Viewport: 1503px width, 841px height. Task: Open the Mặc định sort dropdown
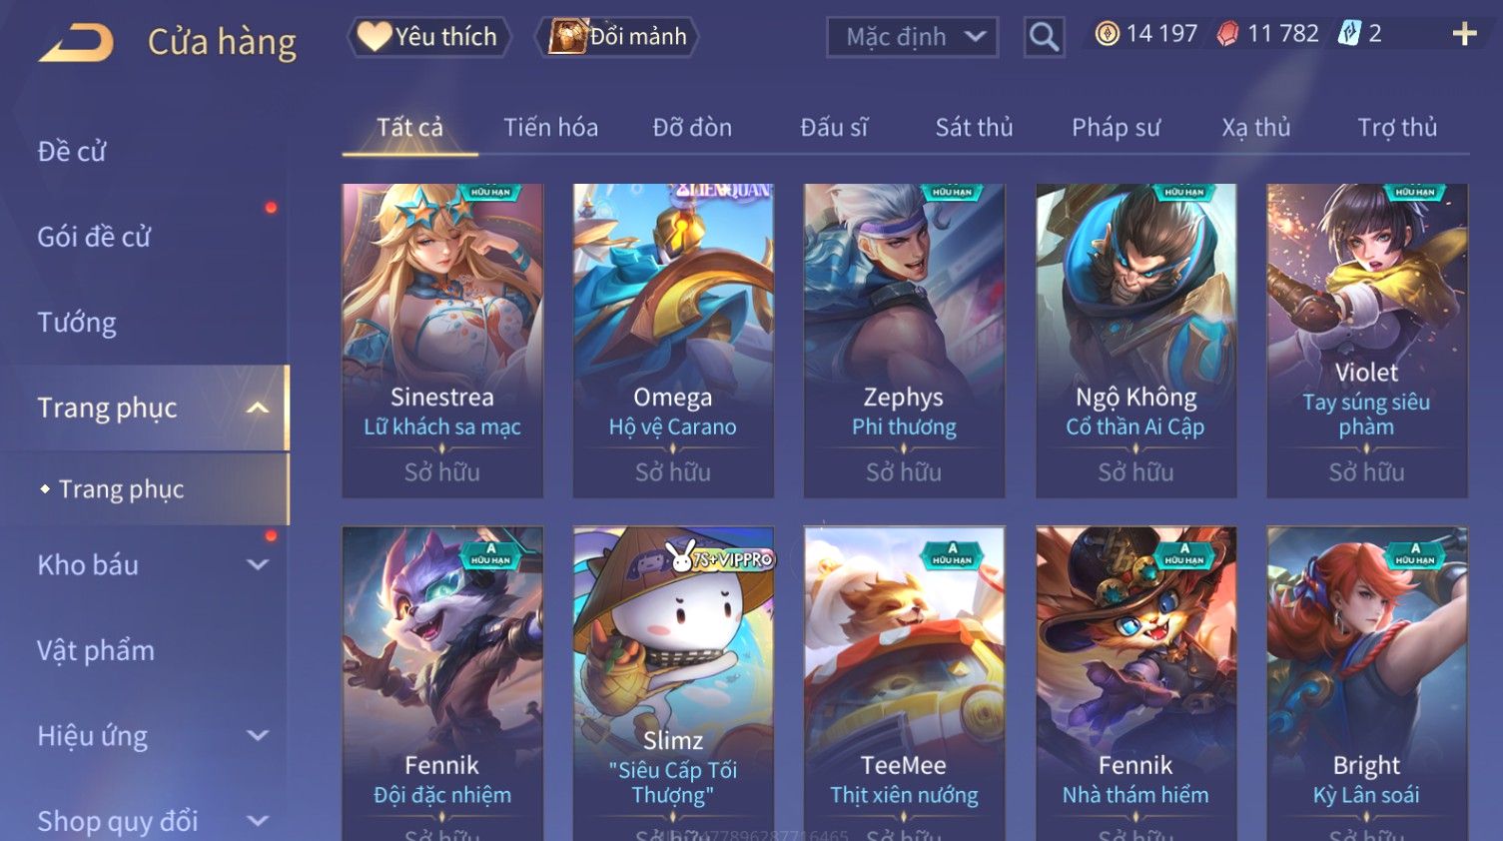912,37
